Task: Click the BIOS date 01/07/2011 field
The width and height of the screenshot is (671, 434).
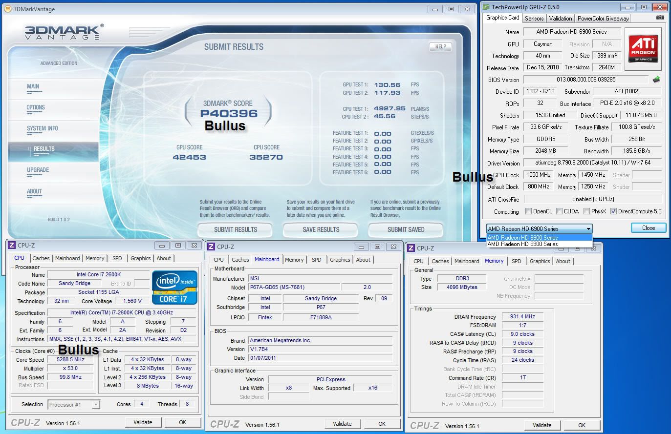Action: pos(320,358)
